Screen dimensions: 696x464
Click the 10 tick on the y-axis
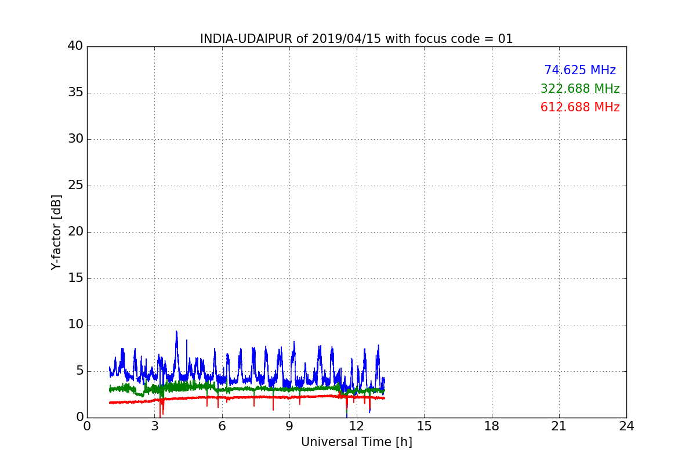coord(75,325)
